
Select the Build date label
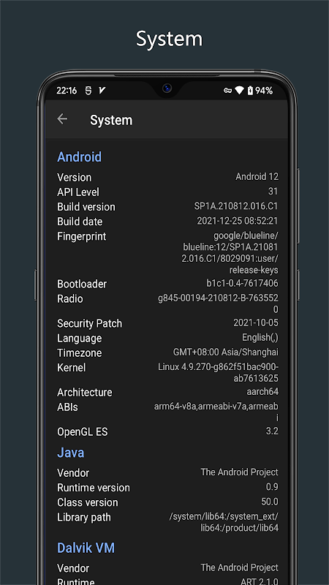click(80, 222)
